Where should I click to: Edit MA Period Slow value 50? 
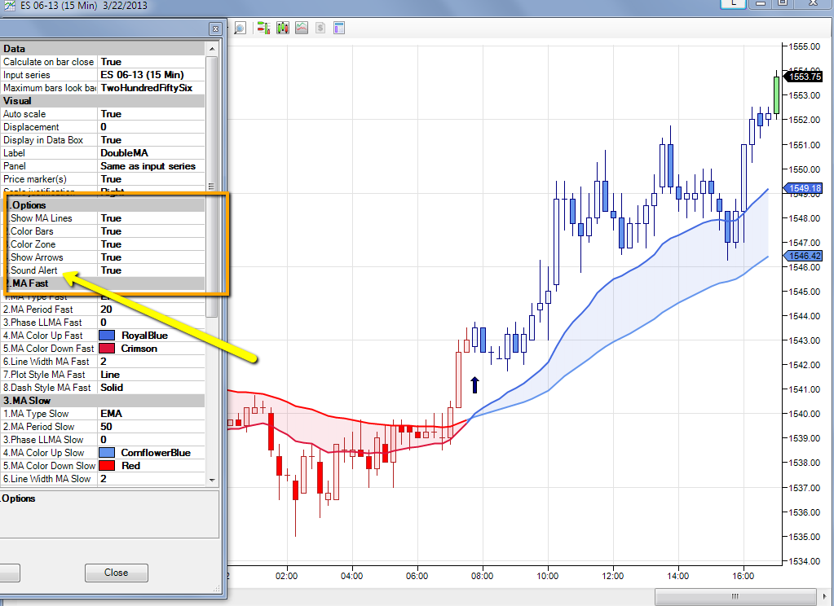pyautogui.click(x=152, y=427)
